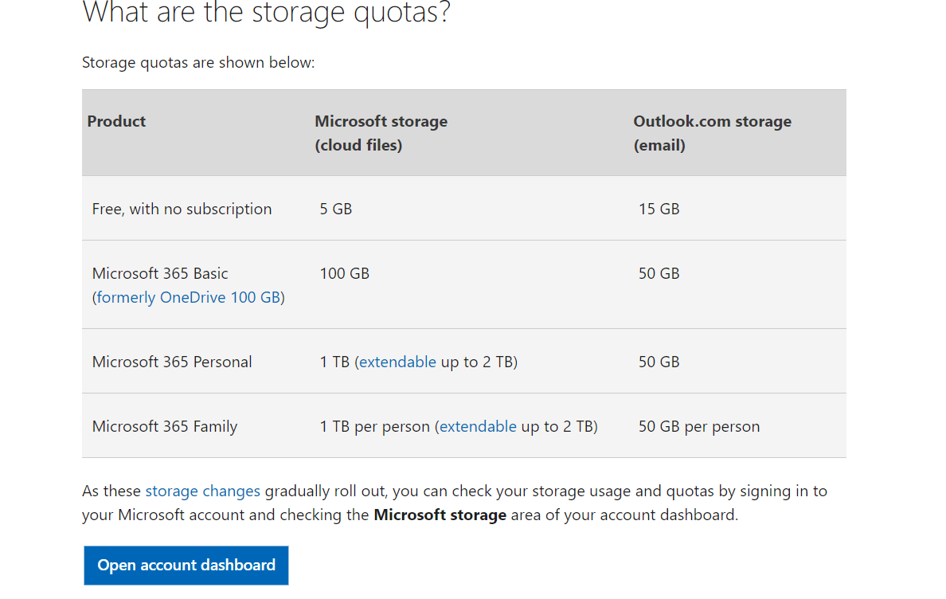Open the extendable link in Family row
Viewport: 946px width, 599px height.
tap(477, 426)
